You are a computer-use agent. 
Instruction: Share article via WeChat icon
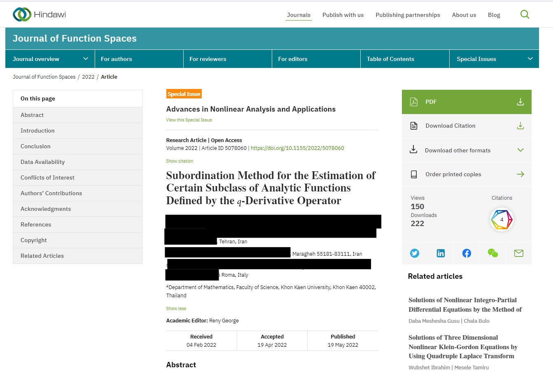(x=492, y=253)
